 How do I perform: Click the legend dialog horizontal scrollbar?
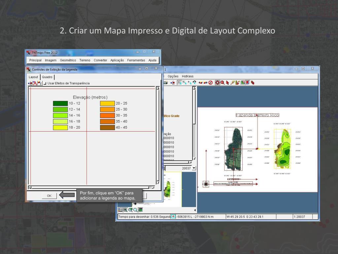(x=91, y=188)
